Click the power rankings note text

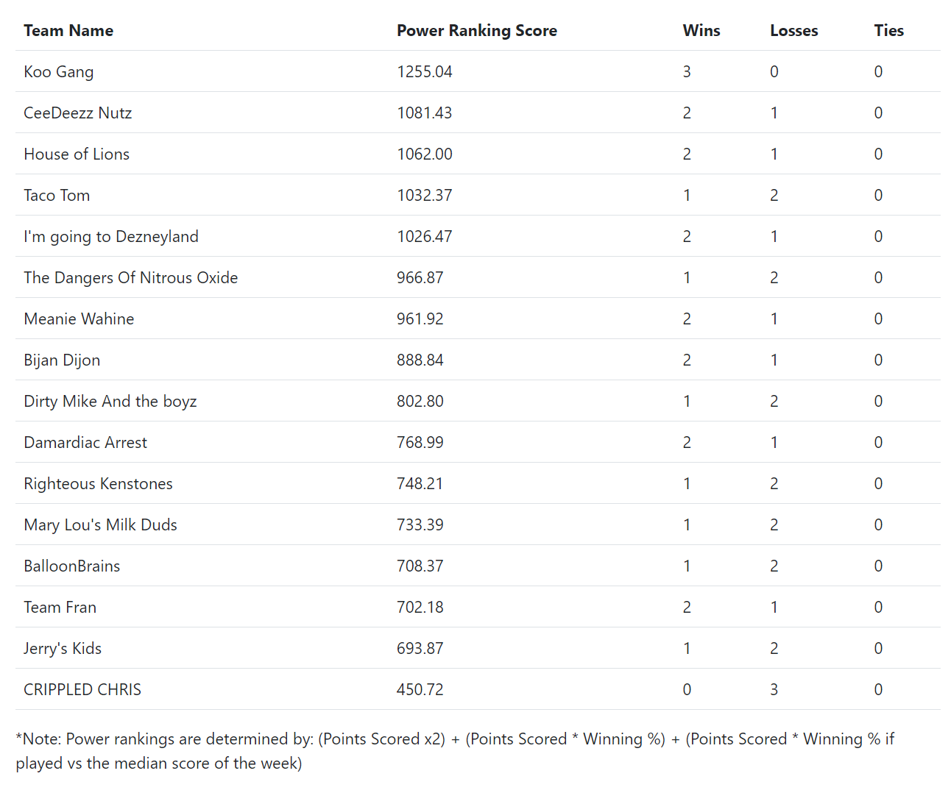455,751
